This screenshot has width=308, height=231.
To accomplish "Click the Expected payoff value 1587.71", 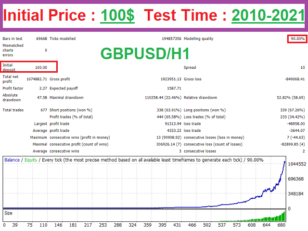I will point(174,88).
